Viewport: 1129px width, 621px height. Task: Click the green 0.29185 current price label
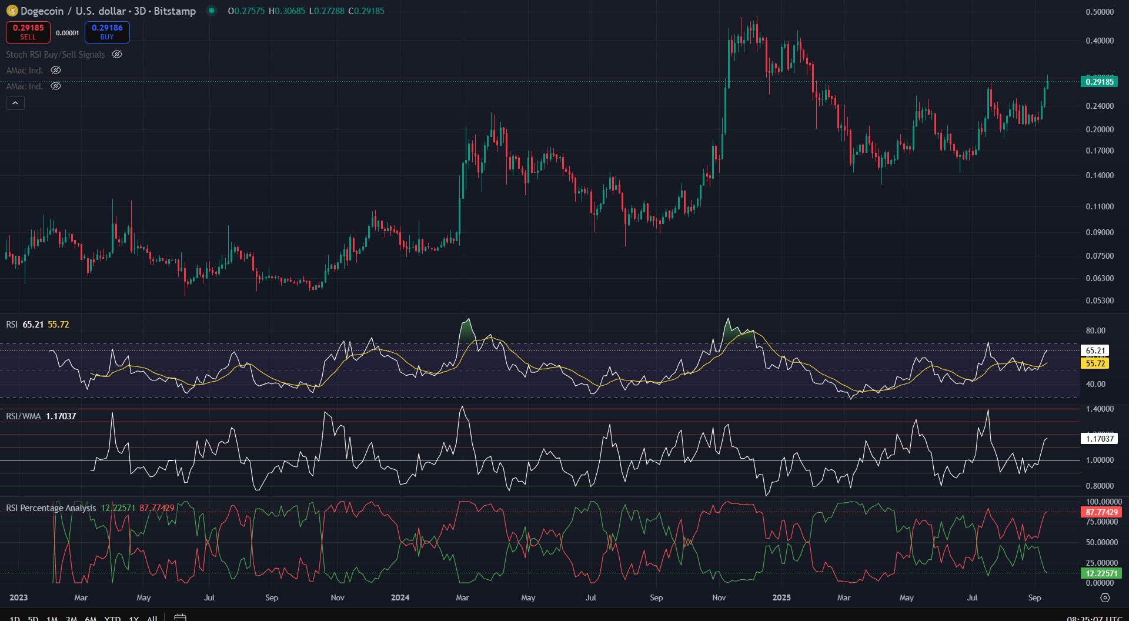[1099, 82]
